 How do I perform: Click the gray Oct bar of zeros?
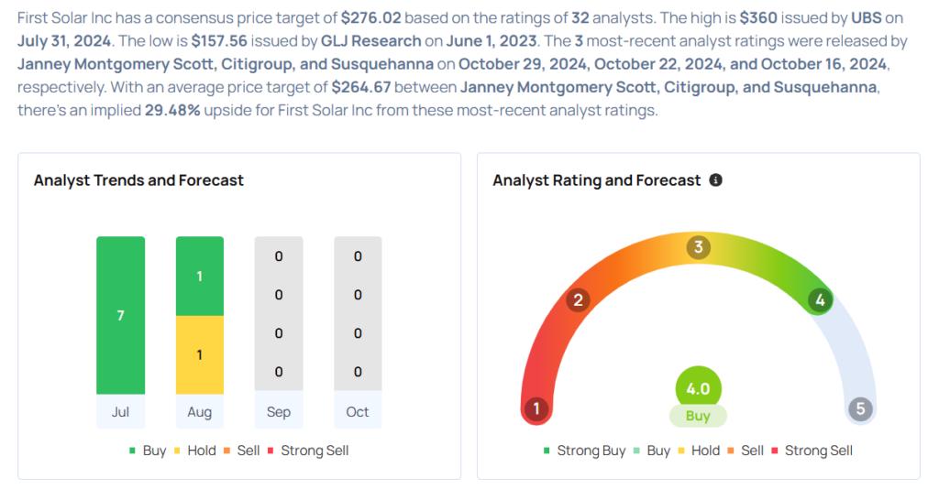(358, 314)
